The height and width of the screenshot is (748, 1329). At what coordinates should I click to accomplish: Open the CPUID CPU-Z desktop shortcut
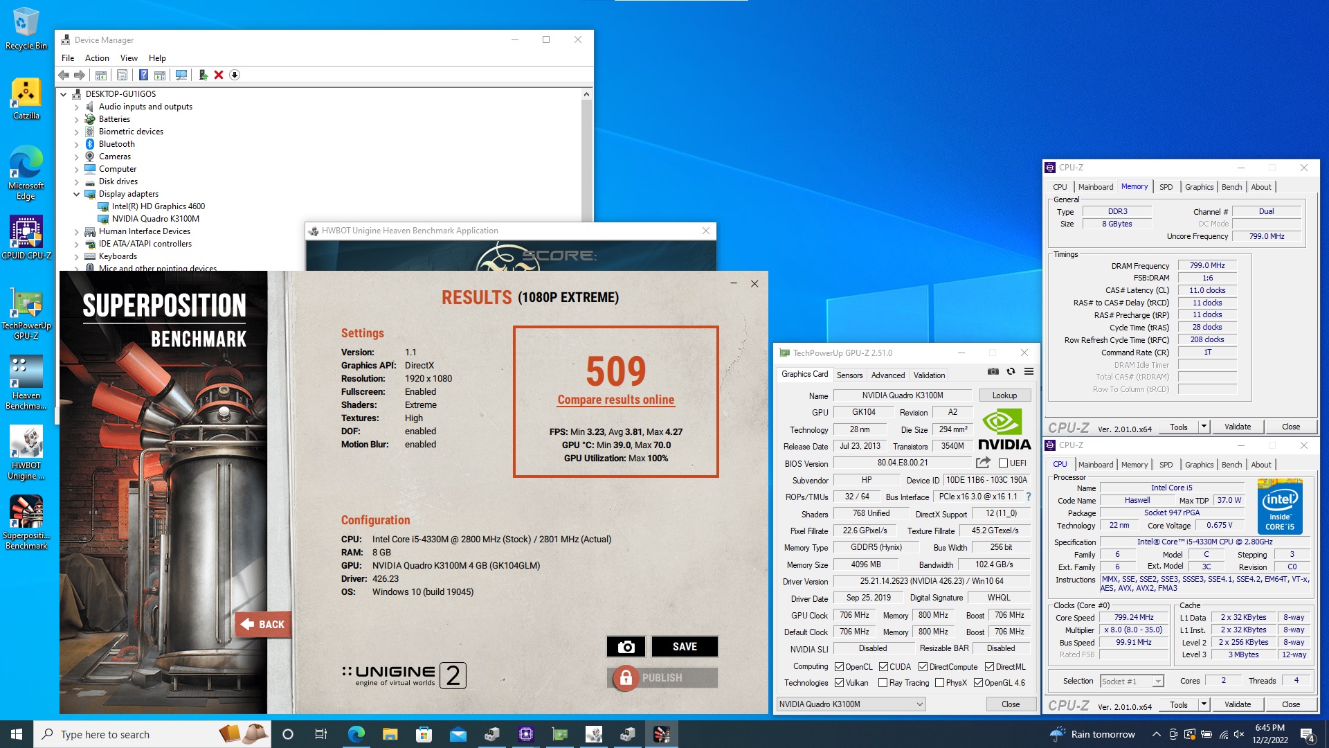(26, 237)
